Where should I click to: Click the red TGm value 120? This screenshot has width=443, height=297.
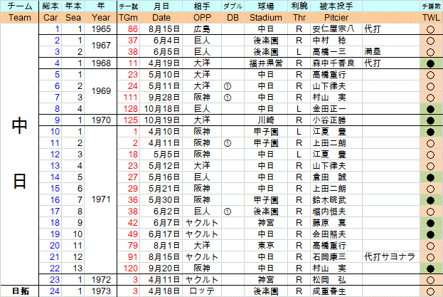tap(131, 268)
